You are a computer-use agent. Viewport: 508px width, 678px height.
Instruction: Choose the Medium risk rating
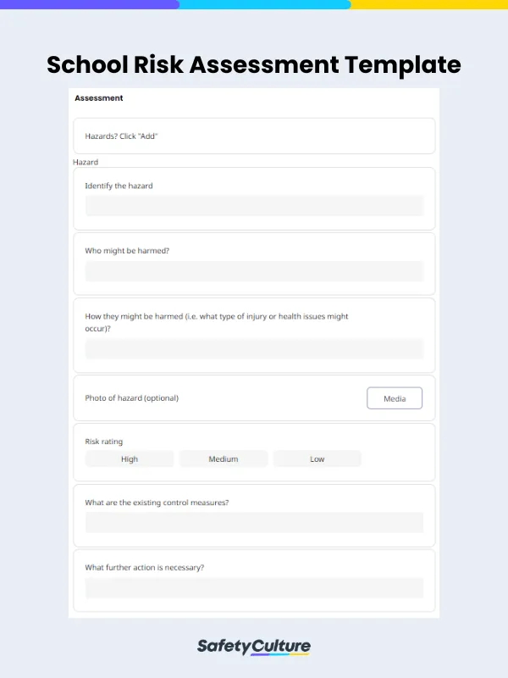[x=223, y=458]
